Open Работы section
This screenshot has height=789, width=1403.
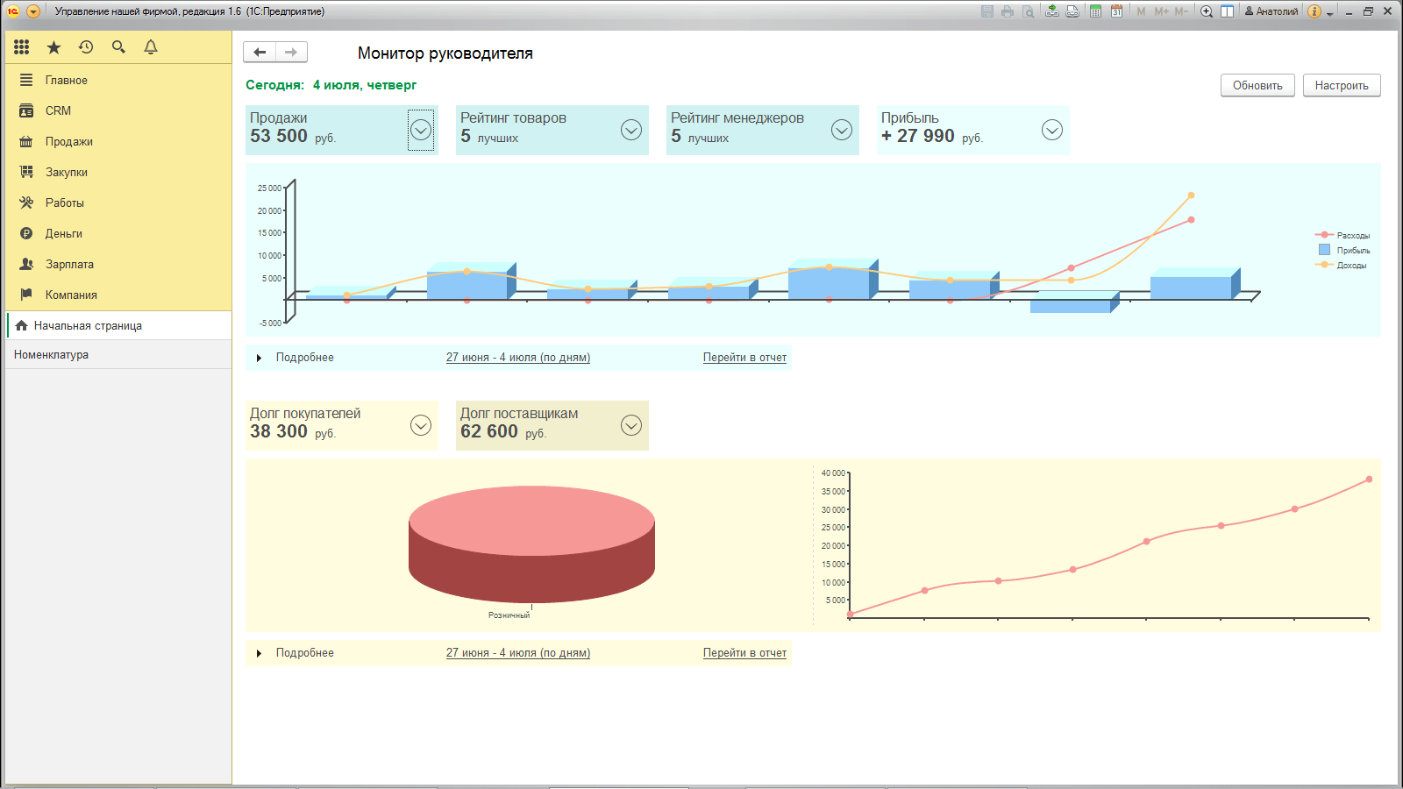tap(118, 203)
